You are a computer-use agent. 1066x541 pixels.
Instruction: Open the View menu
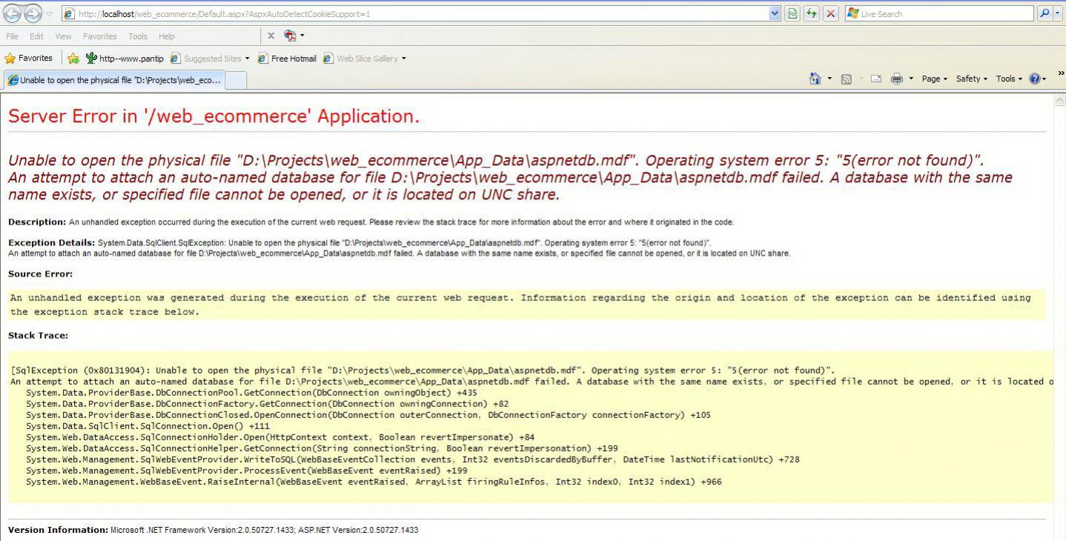point(63,36)
